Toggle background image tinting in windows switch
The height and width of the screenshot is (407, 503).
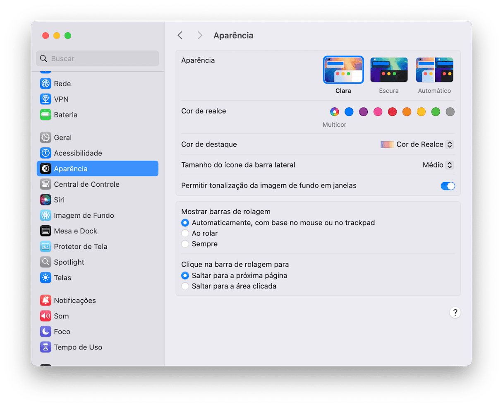point(448,186)
